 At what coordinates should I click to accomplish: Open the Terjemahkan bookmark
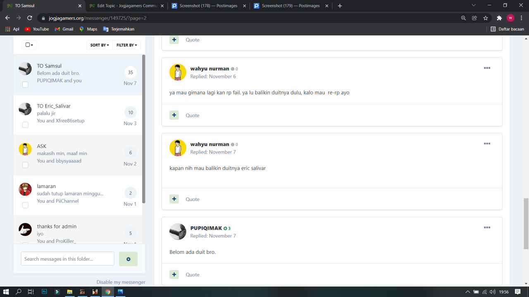point(119,29)
